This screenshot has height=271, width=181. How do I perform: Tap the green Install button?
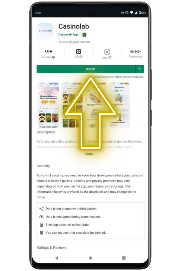point(86,69)
